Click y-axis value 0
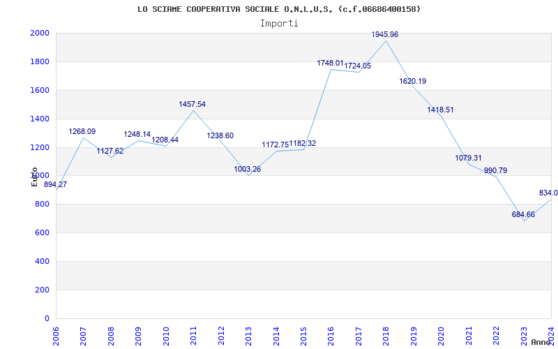 47,318
